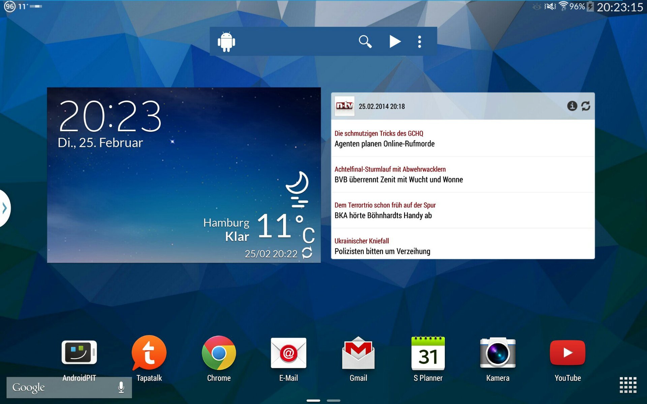Tap the status bar clock 20:23:15
The image size is (647, 404).
click(x=620, y=7)
